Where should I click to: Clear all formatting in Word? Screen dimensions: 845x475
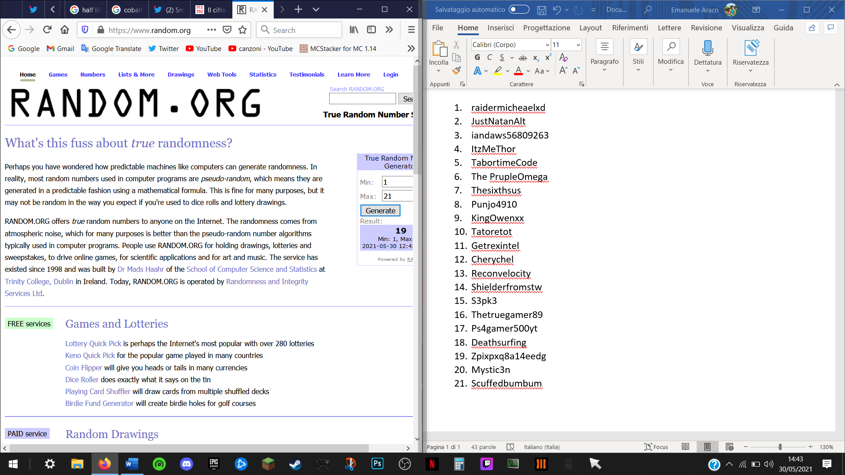563,58
